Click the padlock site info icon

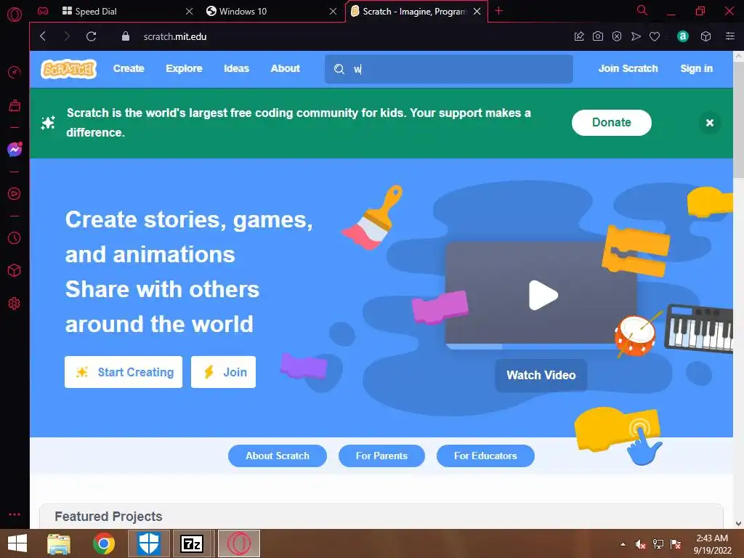pos(125,36)
